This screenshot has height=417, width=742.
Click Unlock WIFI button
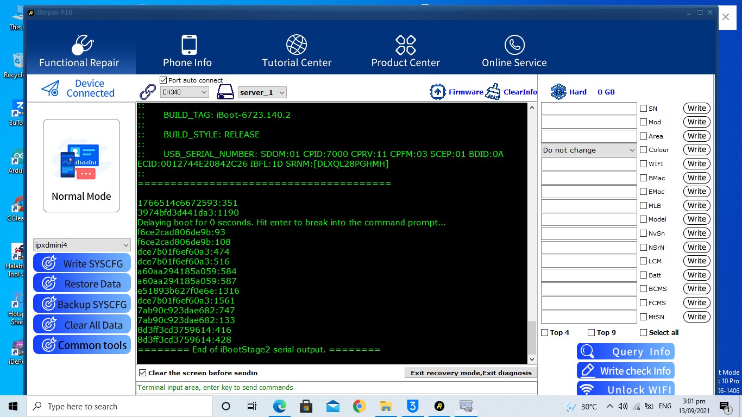click(x=626, y=389)
